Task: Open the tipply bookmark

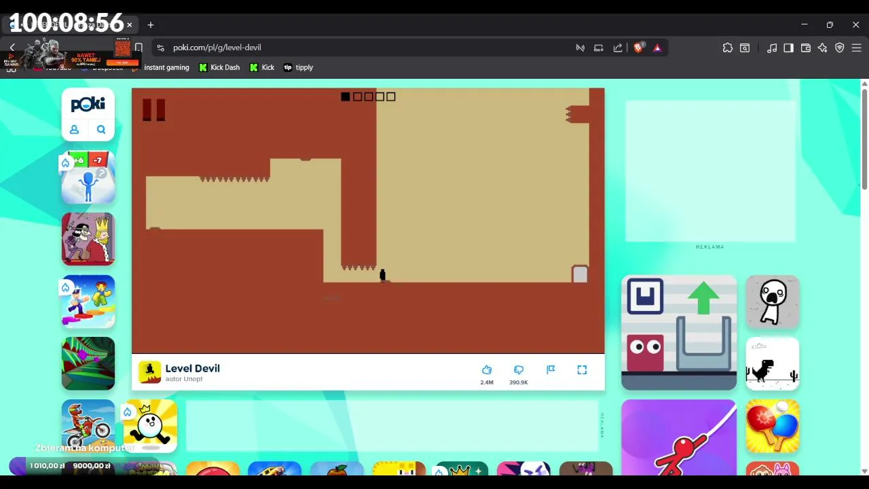Action: [x=298, y=67]
